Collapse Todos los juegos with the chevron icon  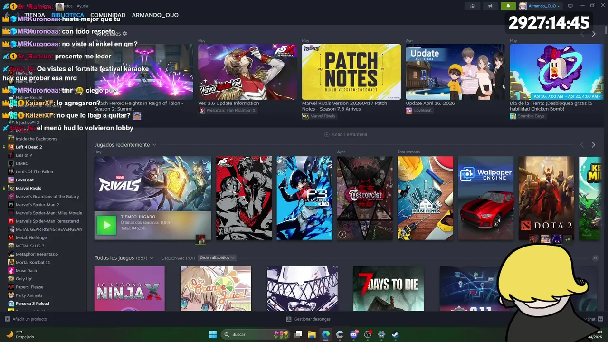(x=595, y=258)
